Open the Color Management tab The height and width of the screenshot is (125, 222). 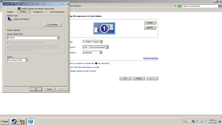[x=57, y=12]
